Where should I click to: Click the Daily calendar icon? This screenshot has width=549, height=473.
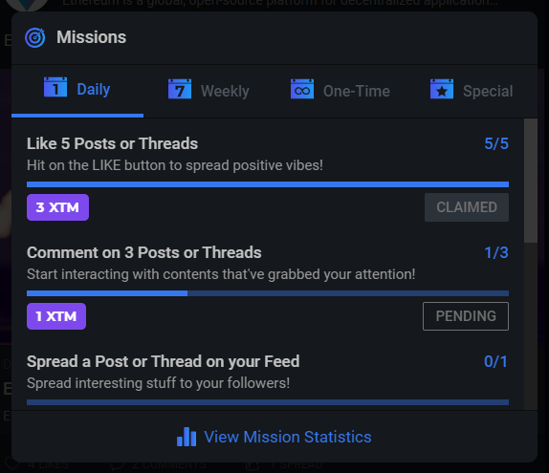55,87
